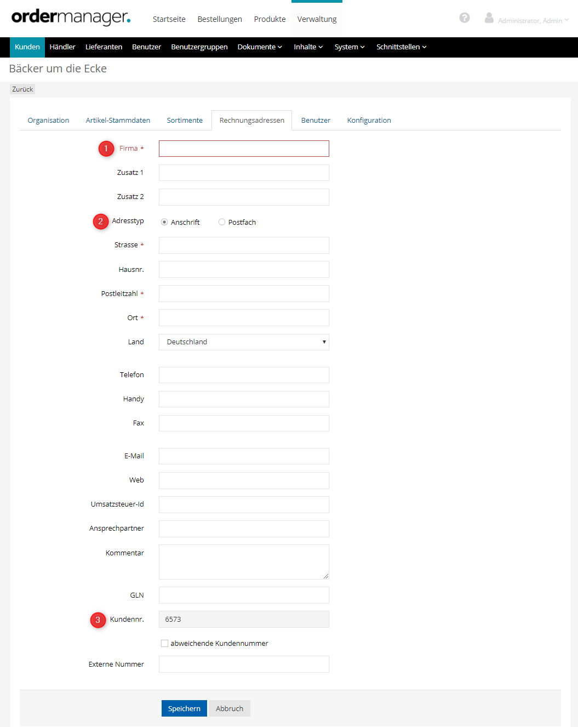Enable abweichende Kundennummer checkbox
This screenshot has height=727, width=578.
tap(164, 643)
